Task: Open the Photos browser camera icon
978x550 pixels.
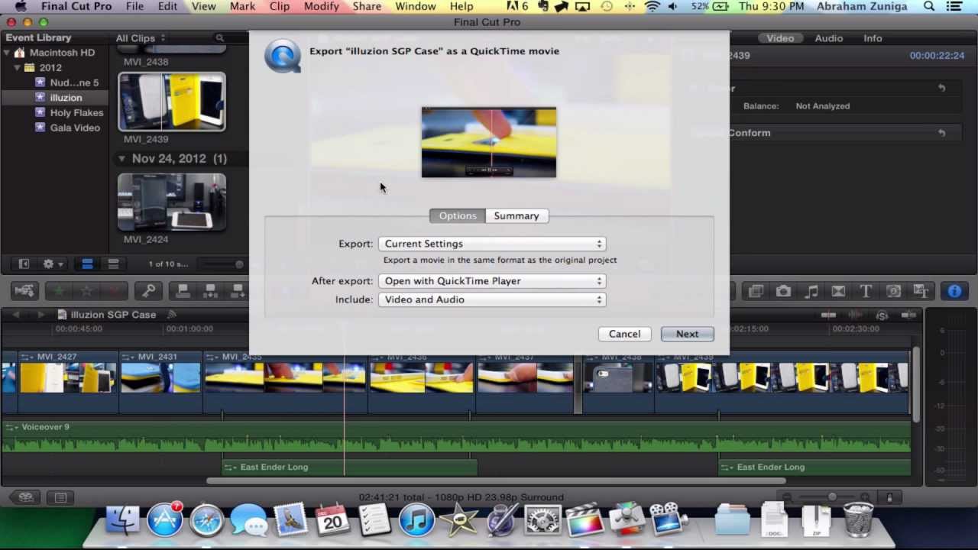Action: point(783,291)
